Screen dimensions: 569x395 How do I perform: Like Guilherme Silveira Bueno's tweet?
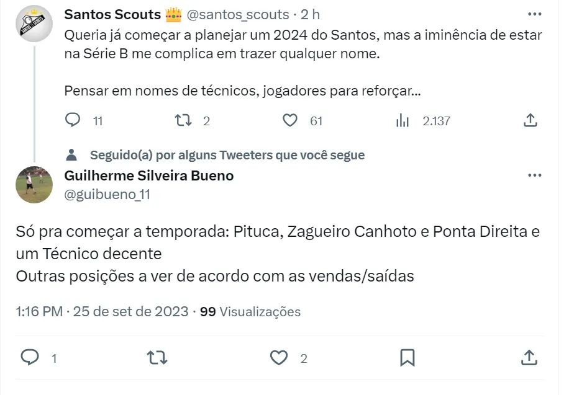tap(280, 357)
